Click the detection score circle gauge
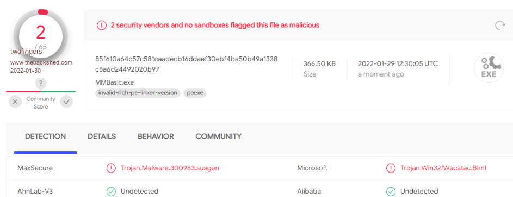 [41, 36]
